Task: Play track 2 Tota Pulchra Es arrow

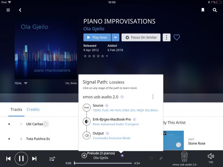Action: [9, 139]
